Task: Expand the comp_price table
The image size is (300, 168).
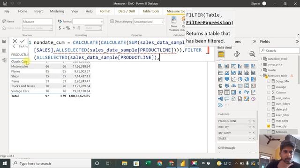Action: click(262, 64)
